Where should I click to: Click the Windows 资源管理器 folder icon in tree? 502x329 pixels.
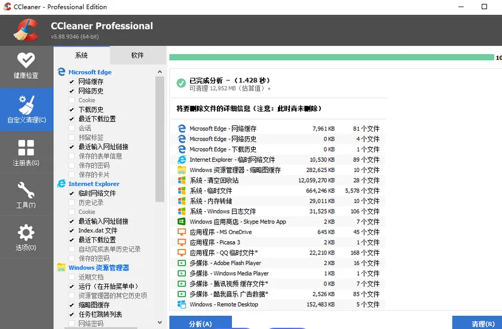click(61, 267)
